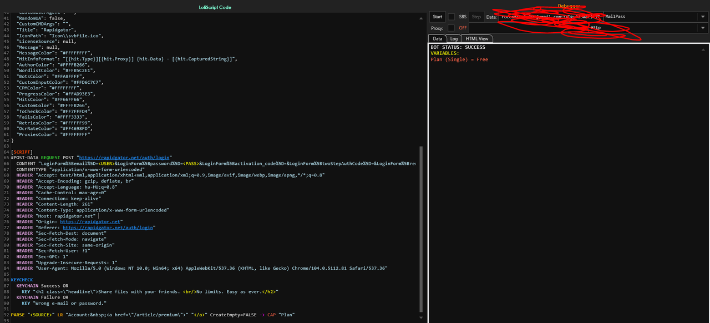Click the Connection: keep-alive header line
The image size is (710, 323).
coord(59,198)
